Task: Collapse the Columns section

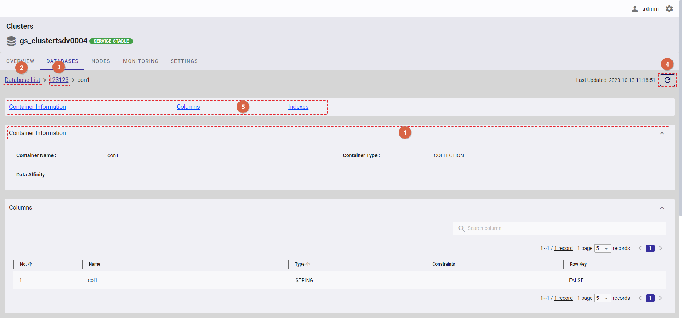Action: (x=662, y=208)
